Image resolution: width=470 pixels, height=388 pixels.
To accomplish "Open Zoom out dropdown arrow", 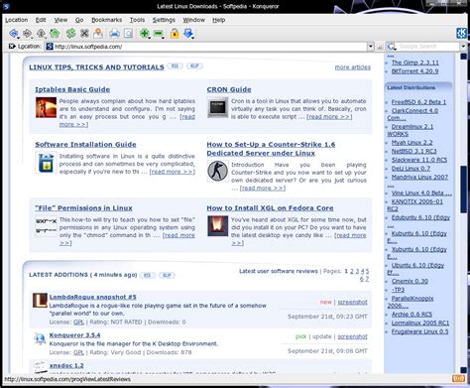I will coord(164,38).
